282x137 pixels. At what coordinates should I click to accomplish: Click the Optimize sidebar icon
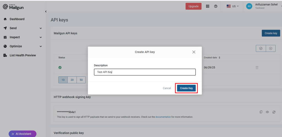point(5,46)
